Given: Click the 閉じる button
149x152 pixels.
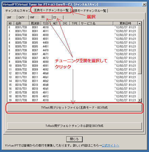Looking at the screenshot, I should point(74,139).
